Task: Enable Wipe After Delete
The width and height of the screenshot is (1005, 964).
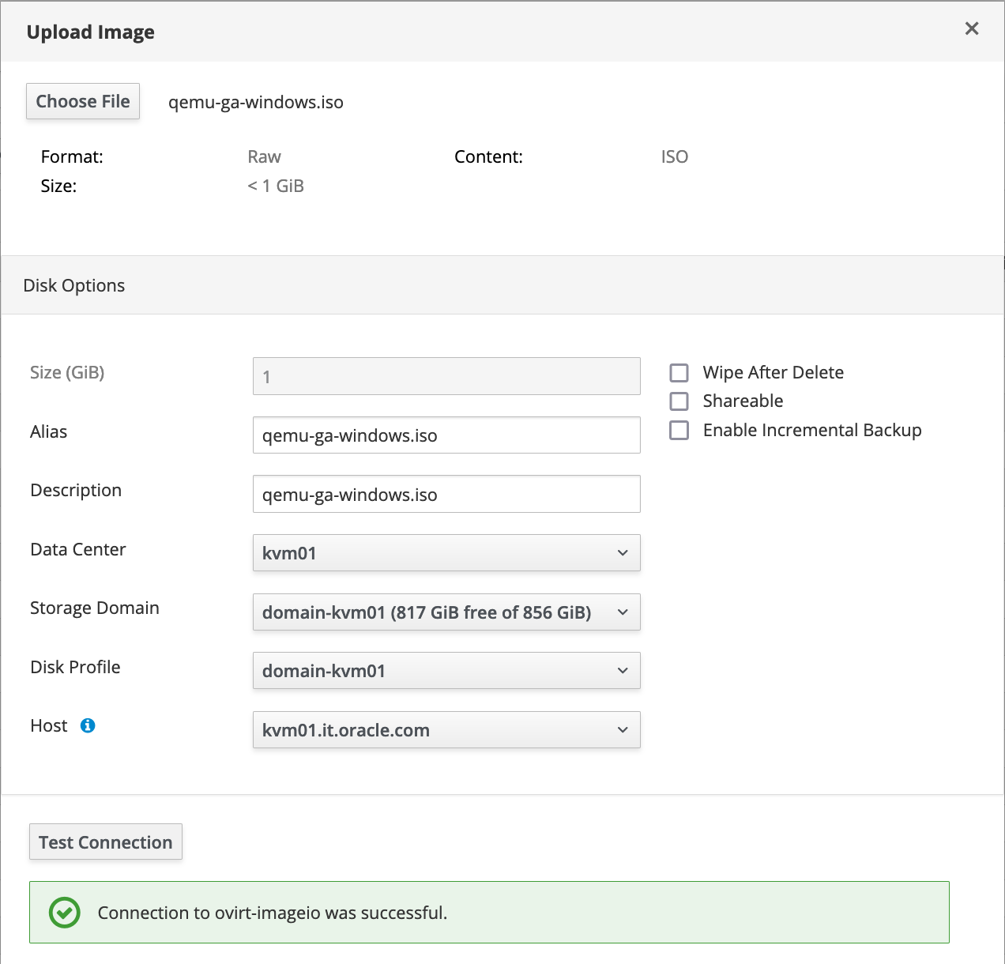Action: pyautogui.click(x=679, y=372)
